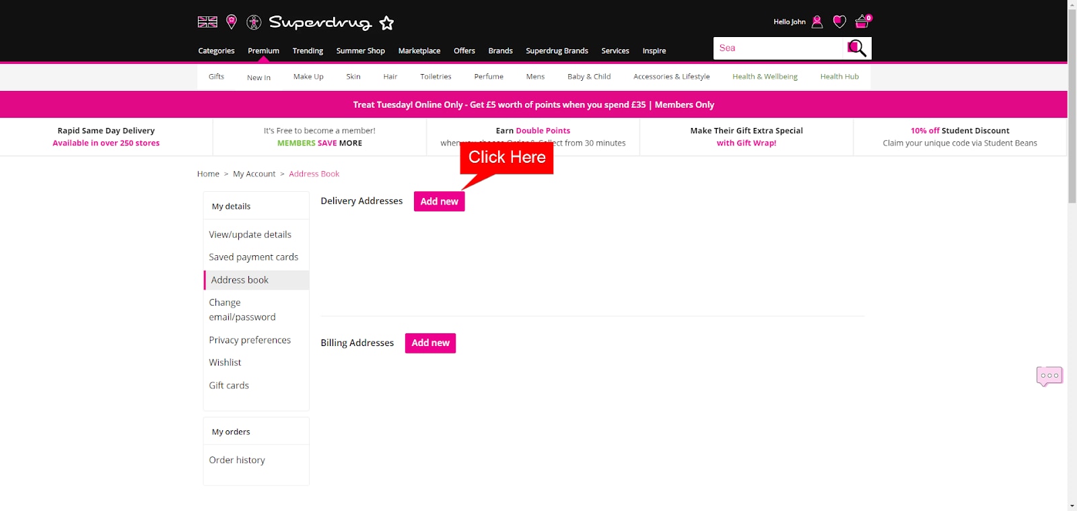Screen dimensions: 1077x511
Task: Open the Gift Wrap promo
Action: (x=746, y=137)
